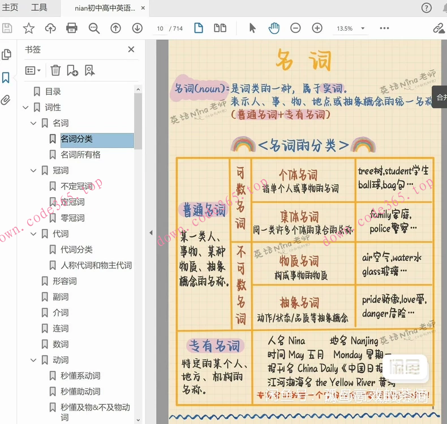Click the share link icon
Screen dimensions: 447x424
439,28
